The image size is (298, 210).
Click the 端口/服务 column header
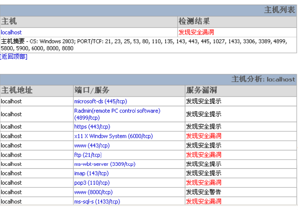coord(92,90)
